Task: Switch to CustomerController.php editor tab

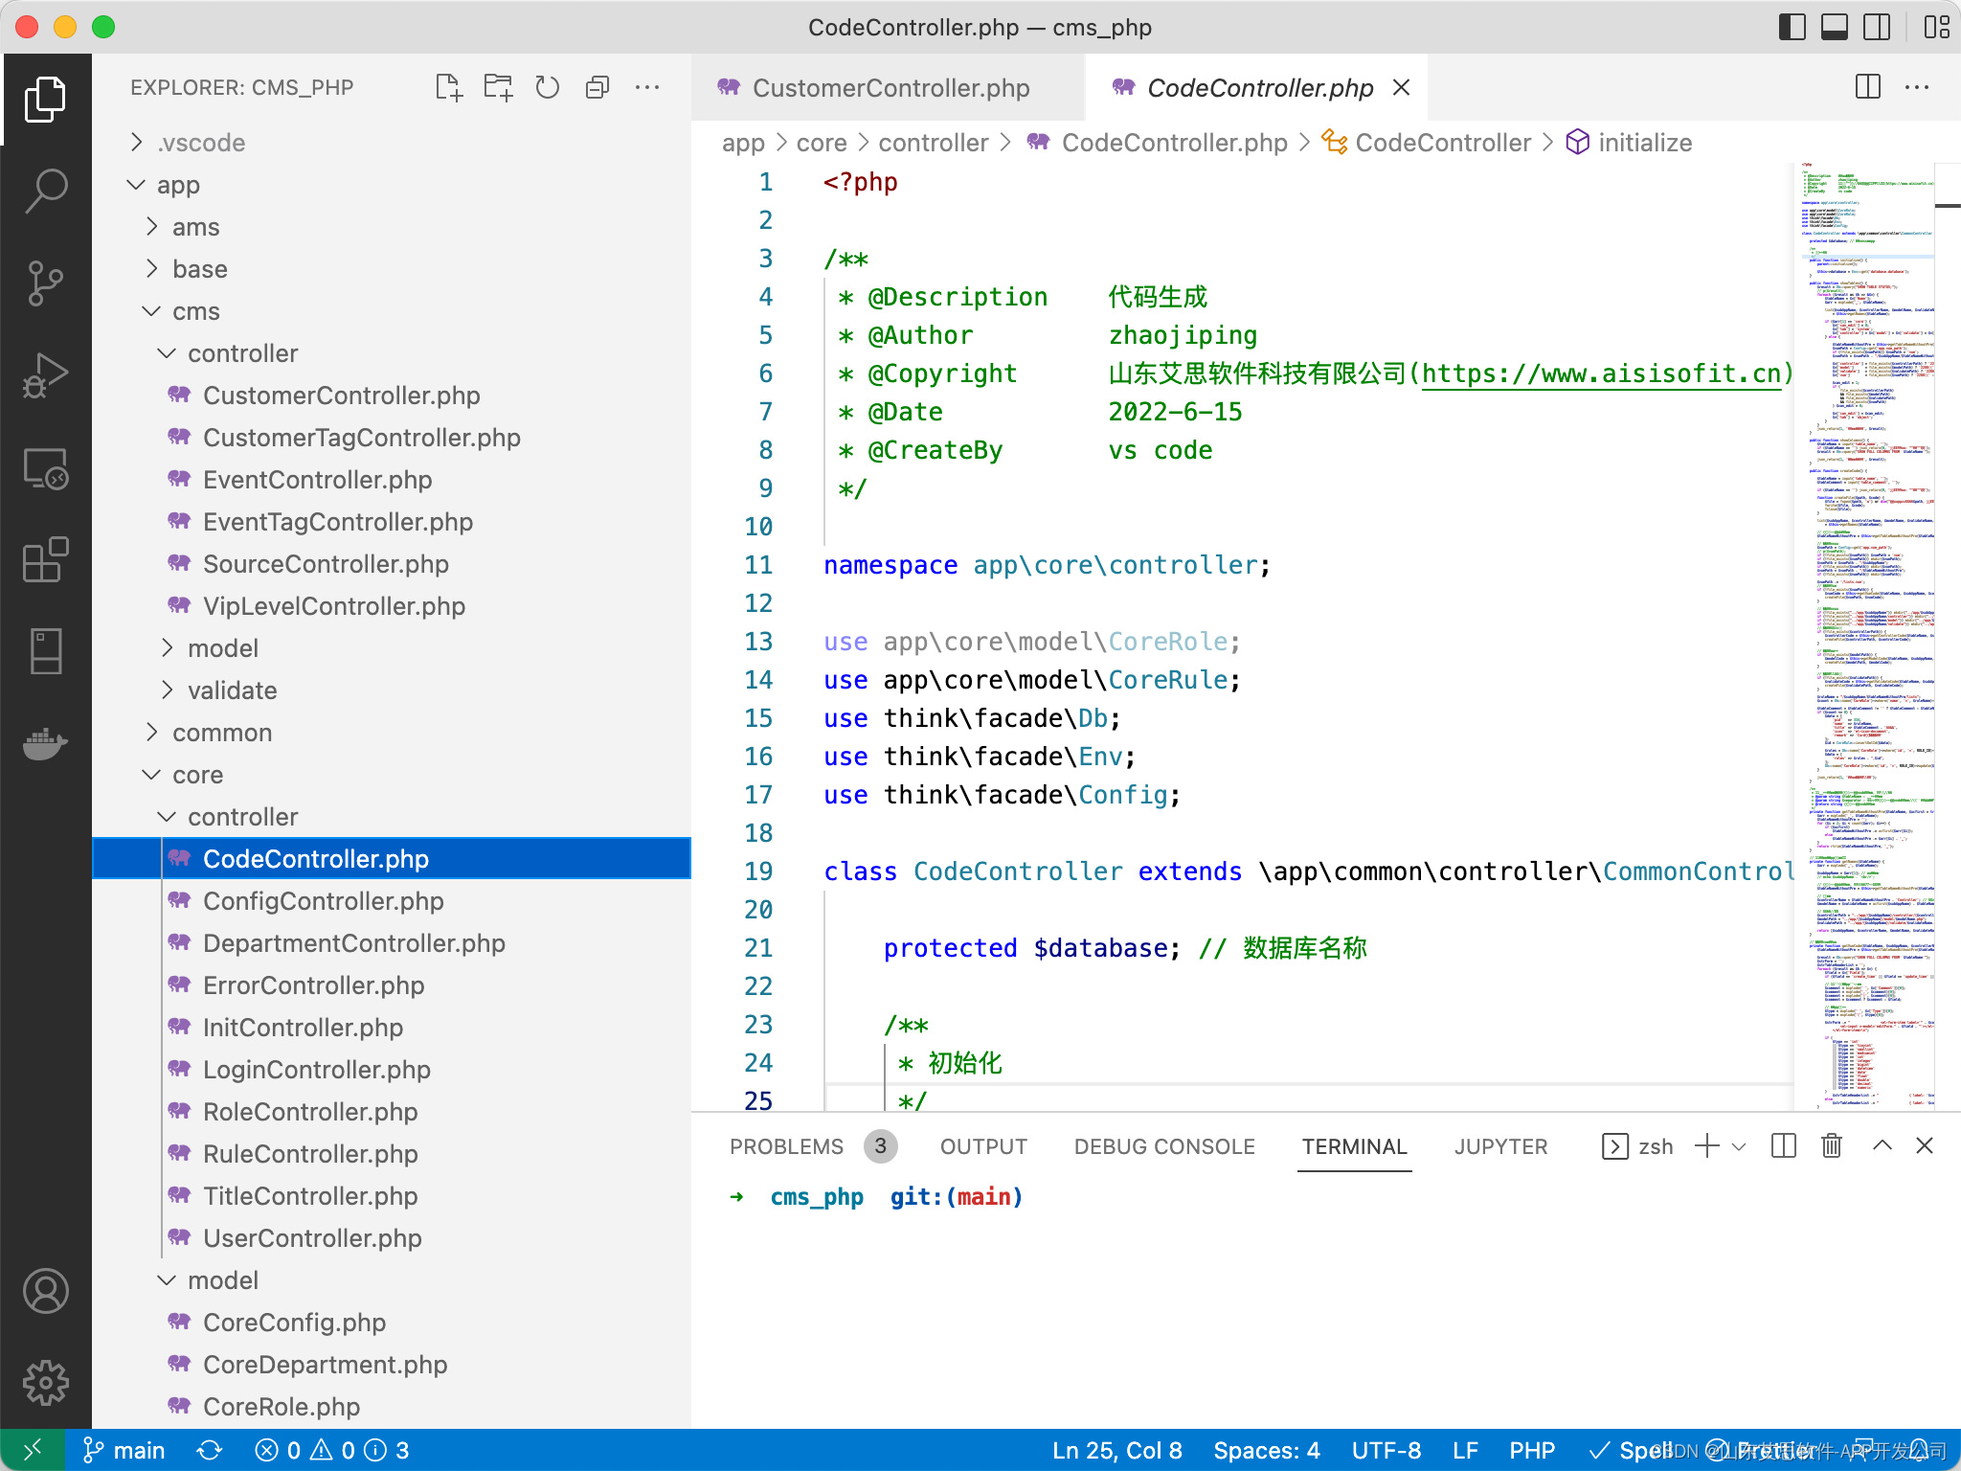Action: pyautogui.click(x=890, y=88)
